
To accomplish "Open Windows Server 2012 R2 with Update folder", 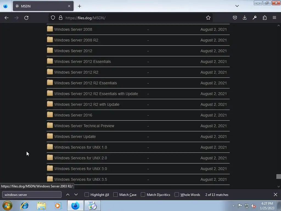I will coord(87,104).
